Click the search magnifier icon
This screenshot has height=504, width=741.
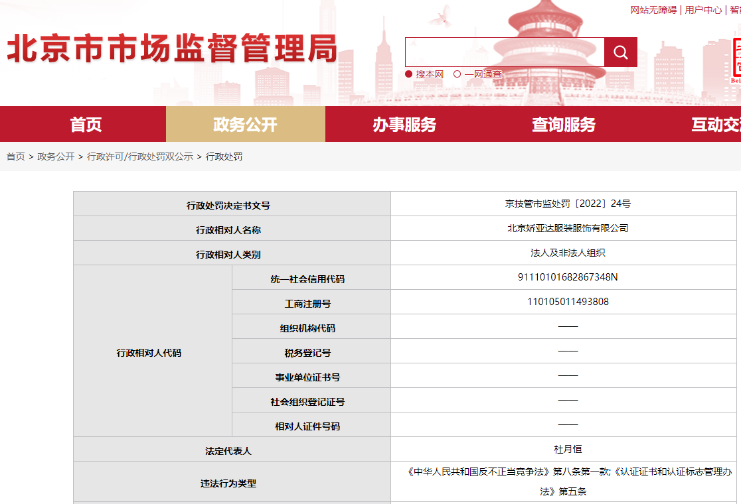620,51
